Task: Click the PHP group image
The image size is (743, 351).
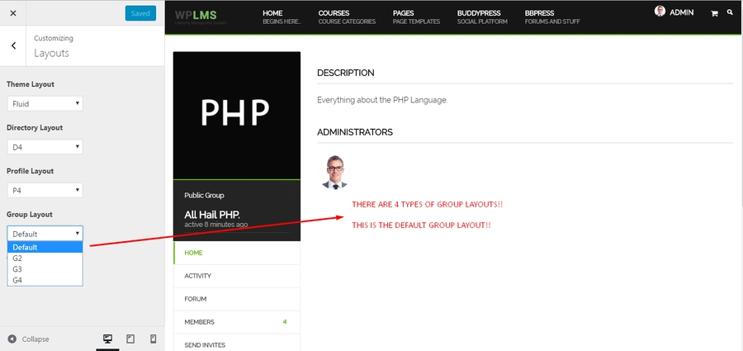Action: pyautogui.click(x=237, y=116)
